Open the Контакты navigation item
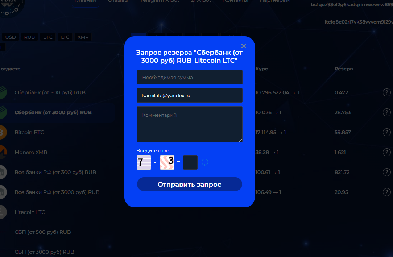This screenshot has width=393, height=257. [x=236, y=1]
